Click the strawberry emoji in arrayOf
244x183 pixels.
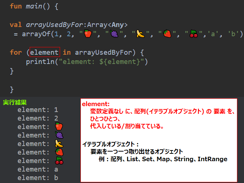tap(167, 34)
